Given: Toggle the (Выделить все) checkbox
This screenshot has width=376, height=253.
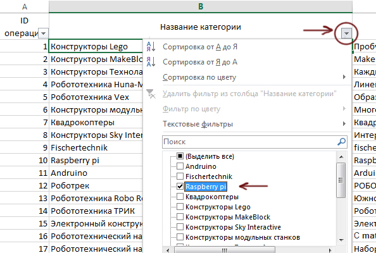Looking at the screenshot, I should click(180, 156).
